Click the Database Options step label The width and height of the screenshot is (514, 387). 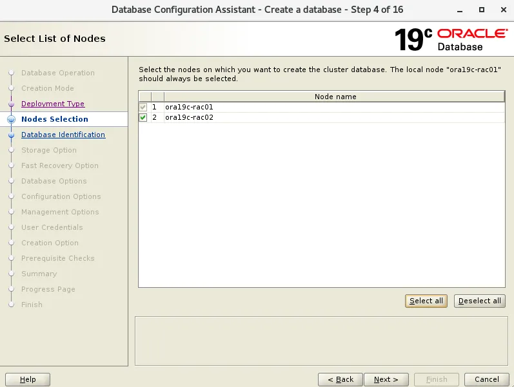[x=54, y=181]
